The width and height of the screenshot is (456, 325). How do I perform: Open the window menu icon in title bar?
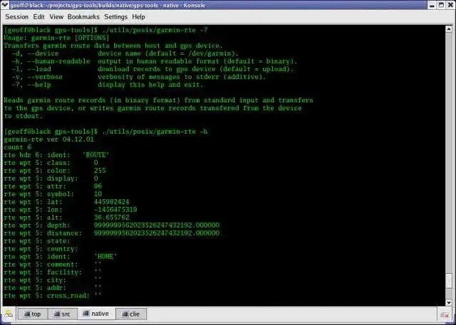click(x=5, y=5)
